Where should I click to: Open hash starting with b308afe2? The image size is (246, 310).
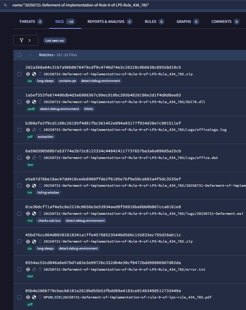(x=103, y=123)
